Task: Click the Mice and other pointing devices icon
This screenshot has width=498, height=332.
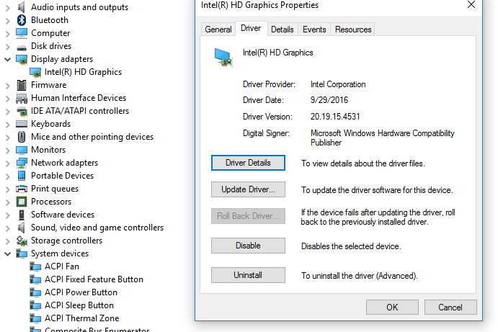Action: click(22, 137)
